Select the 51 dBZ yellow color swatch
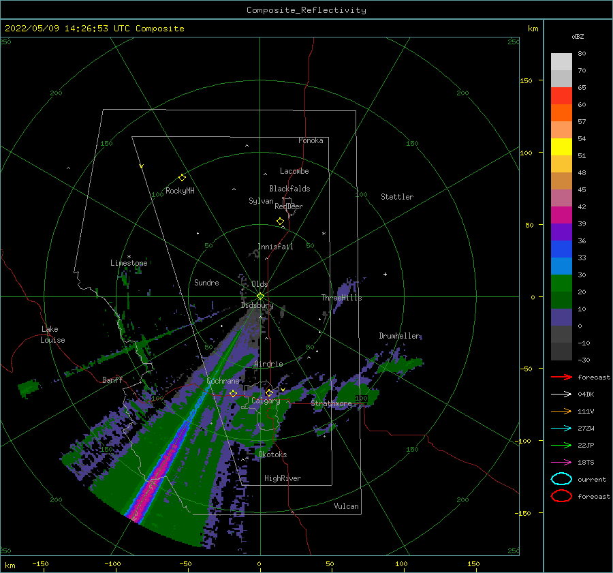This screenshot has width=613, height=573. 561,146
